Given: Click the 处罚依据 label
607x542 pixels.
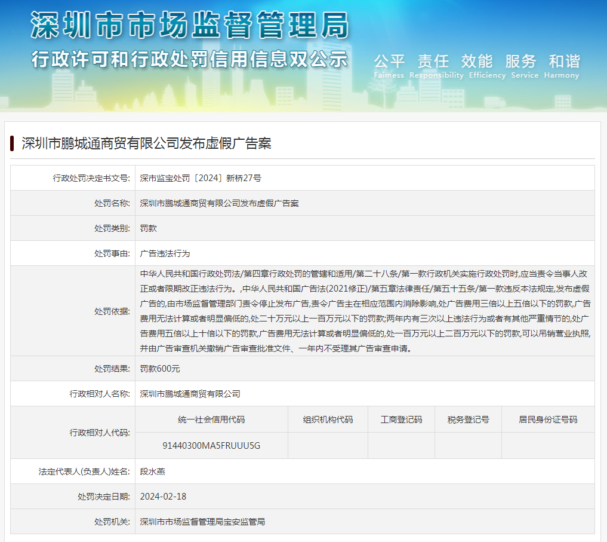Looking at the screenshot, I should (x=112, y=311).
